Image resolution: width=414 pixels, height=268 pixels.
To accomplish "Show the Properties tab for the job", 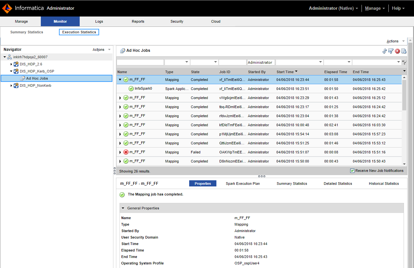I will 203,184.
